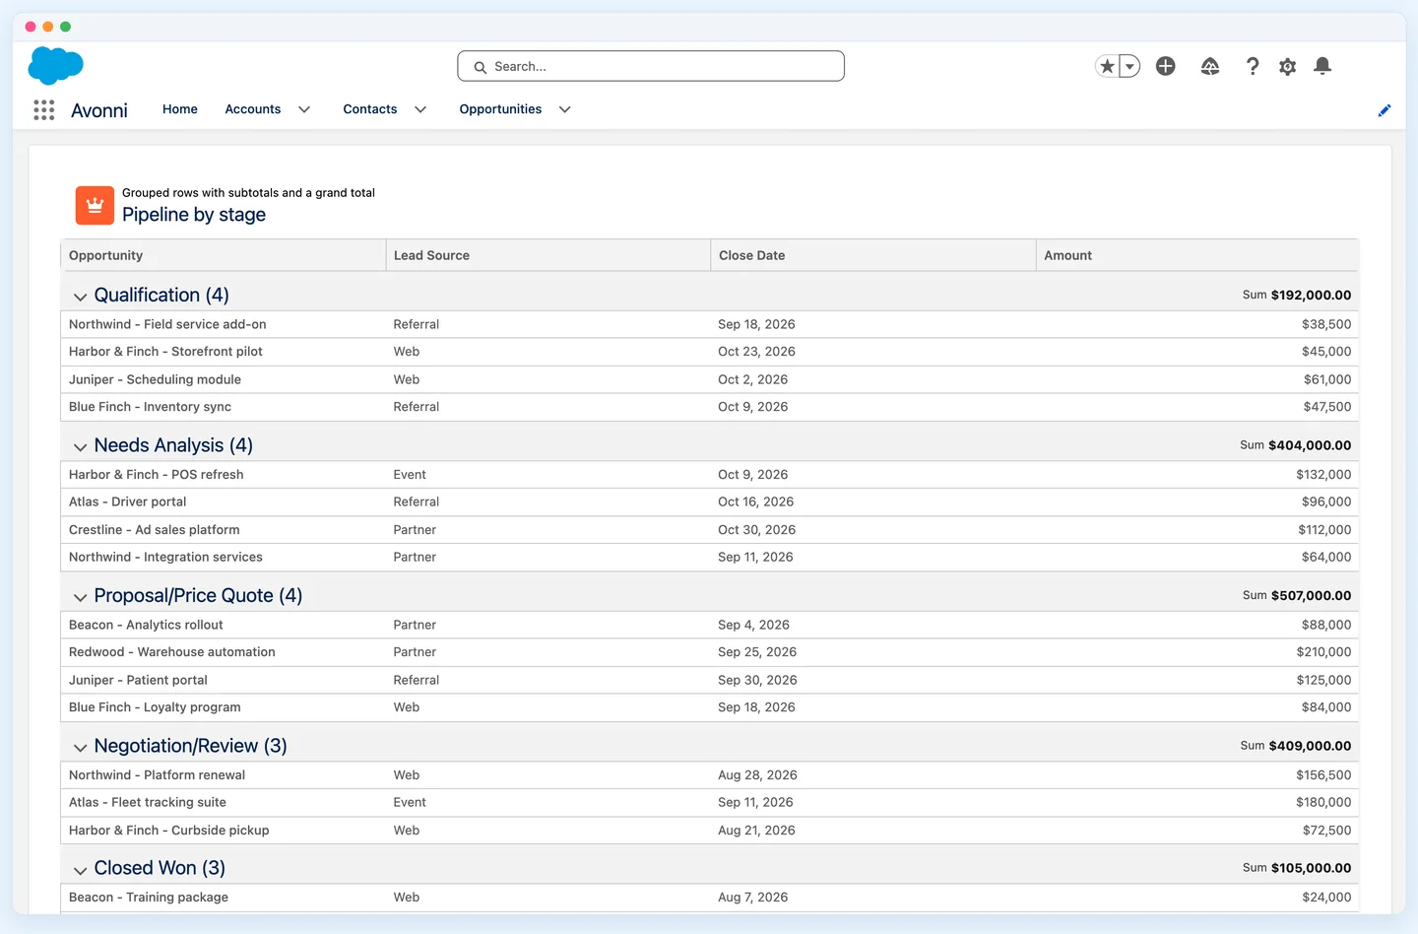Select 'Redwood - Warehouse automation' opportunity
The width and height of the screenshot is (1418, 934).
172,652
